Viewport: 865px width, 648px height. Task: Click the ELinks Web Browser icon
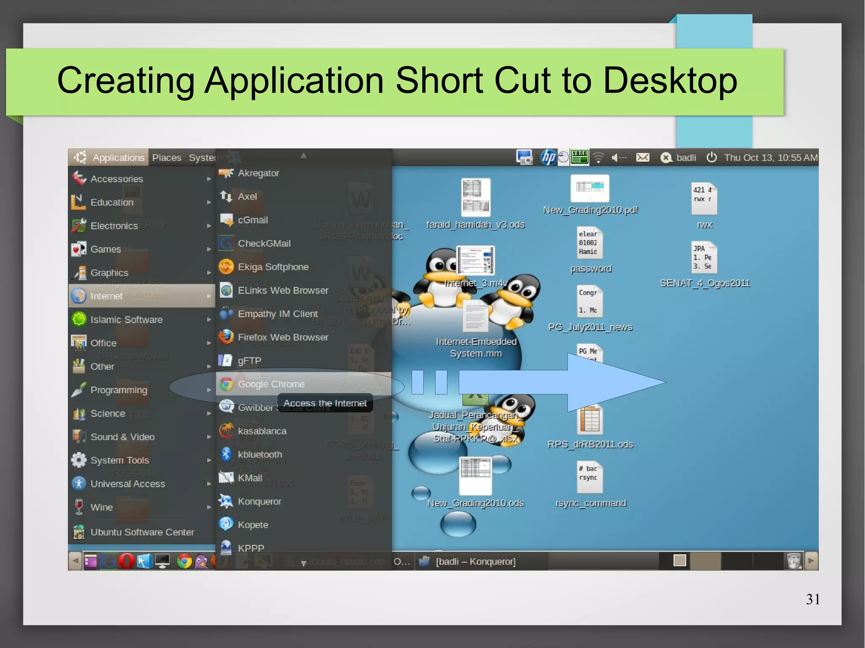click(226, 290)
